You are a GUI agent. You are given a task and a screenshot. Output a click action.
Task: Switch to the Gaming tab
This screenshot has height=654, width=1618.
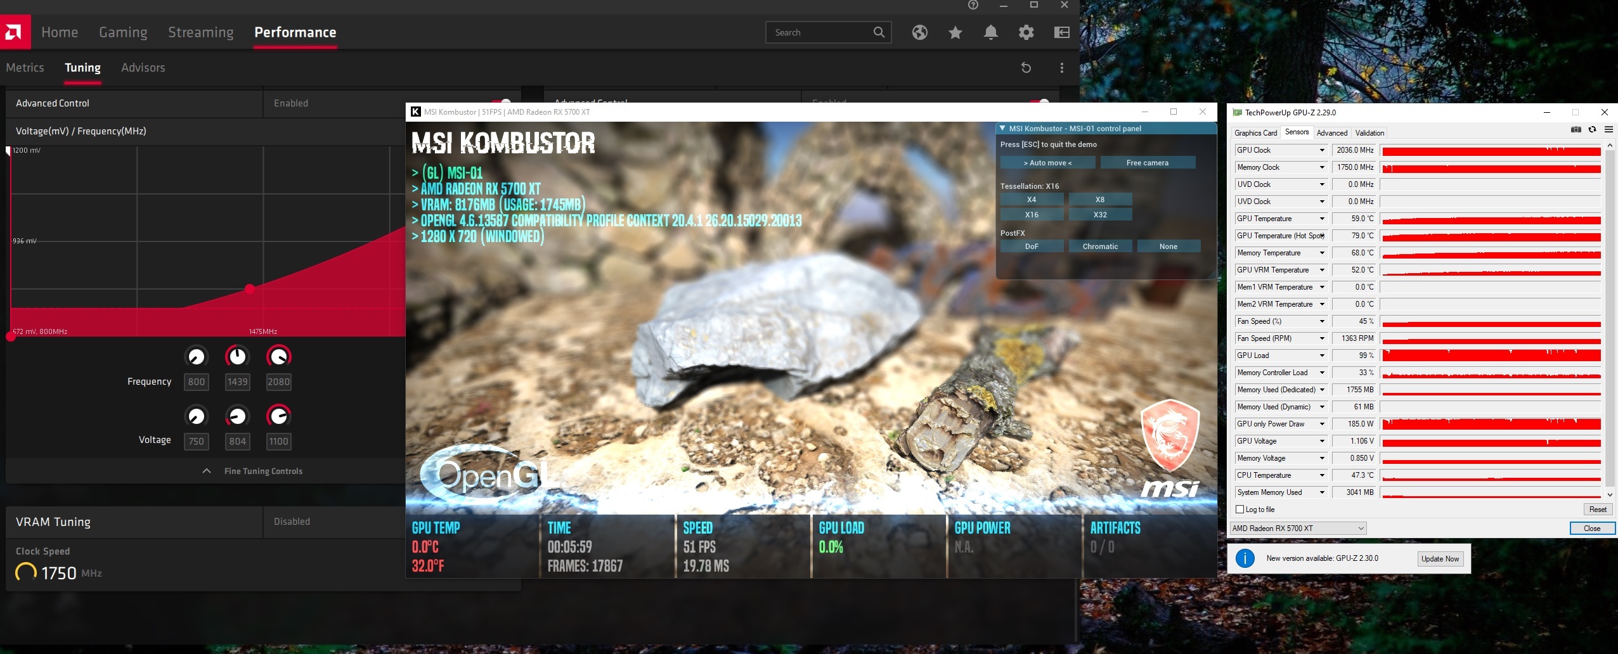click(123, 32)
